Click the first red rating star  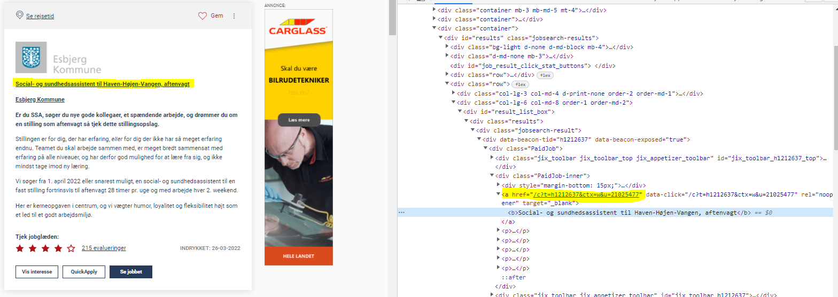(x=20, y=248)
